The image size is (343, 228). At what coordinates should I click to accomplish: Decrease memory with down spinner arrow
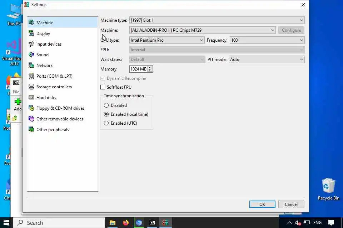click(150, 71)
